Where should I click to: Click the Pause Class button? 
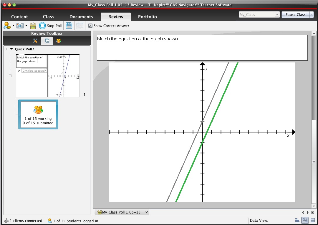[x=295, y=15]
